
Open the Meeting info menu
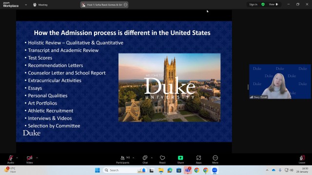tap(40, 5)
